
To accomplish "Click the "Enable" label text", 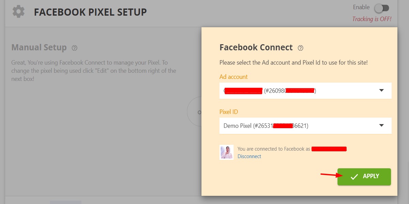I will 361,7.
